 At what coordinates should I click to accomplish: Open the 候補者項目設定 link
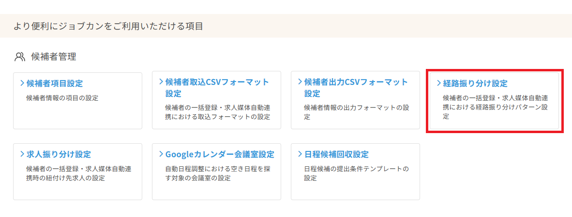pyautogui.click(x=55, y=83)
